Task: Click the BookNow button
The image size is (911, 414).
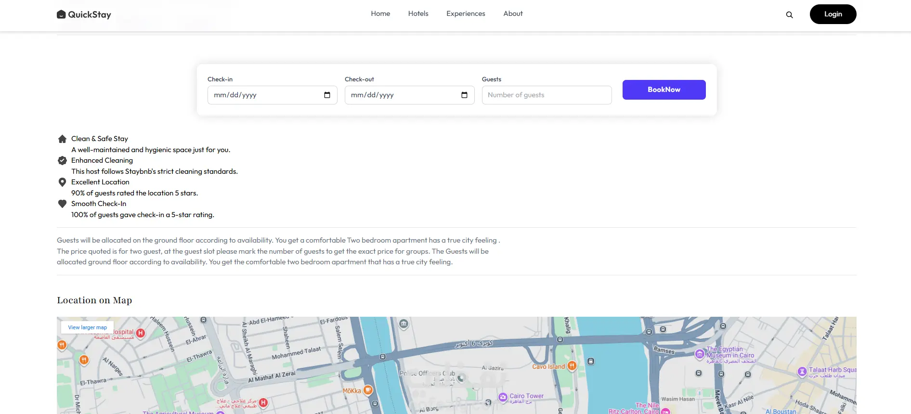Action: [664, 90]
